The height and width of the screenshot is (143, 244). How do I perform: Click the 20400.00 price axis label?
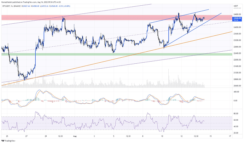236,86
